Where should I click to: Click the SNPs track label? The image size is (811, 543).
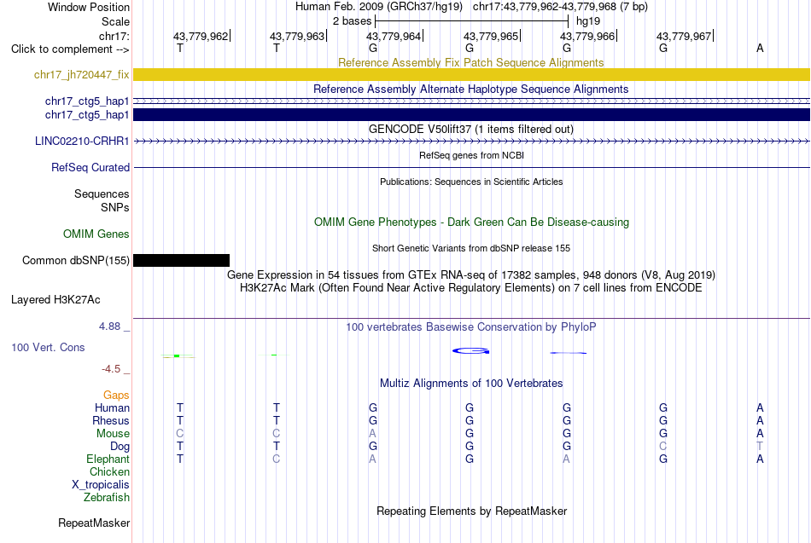click(x=115, y=207)
